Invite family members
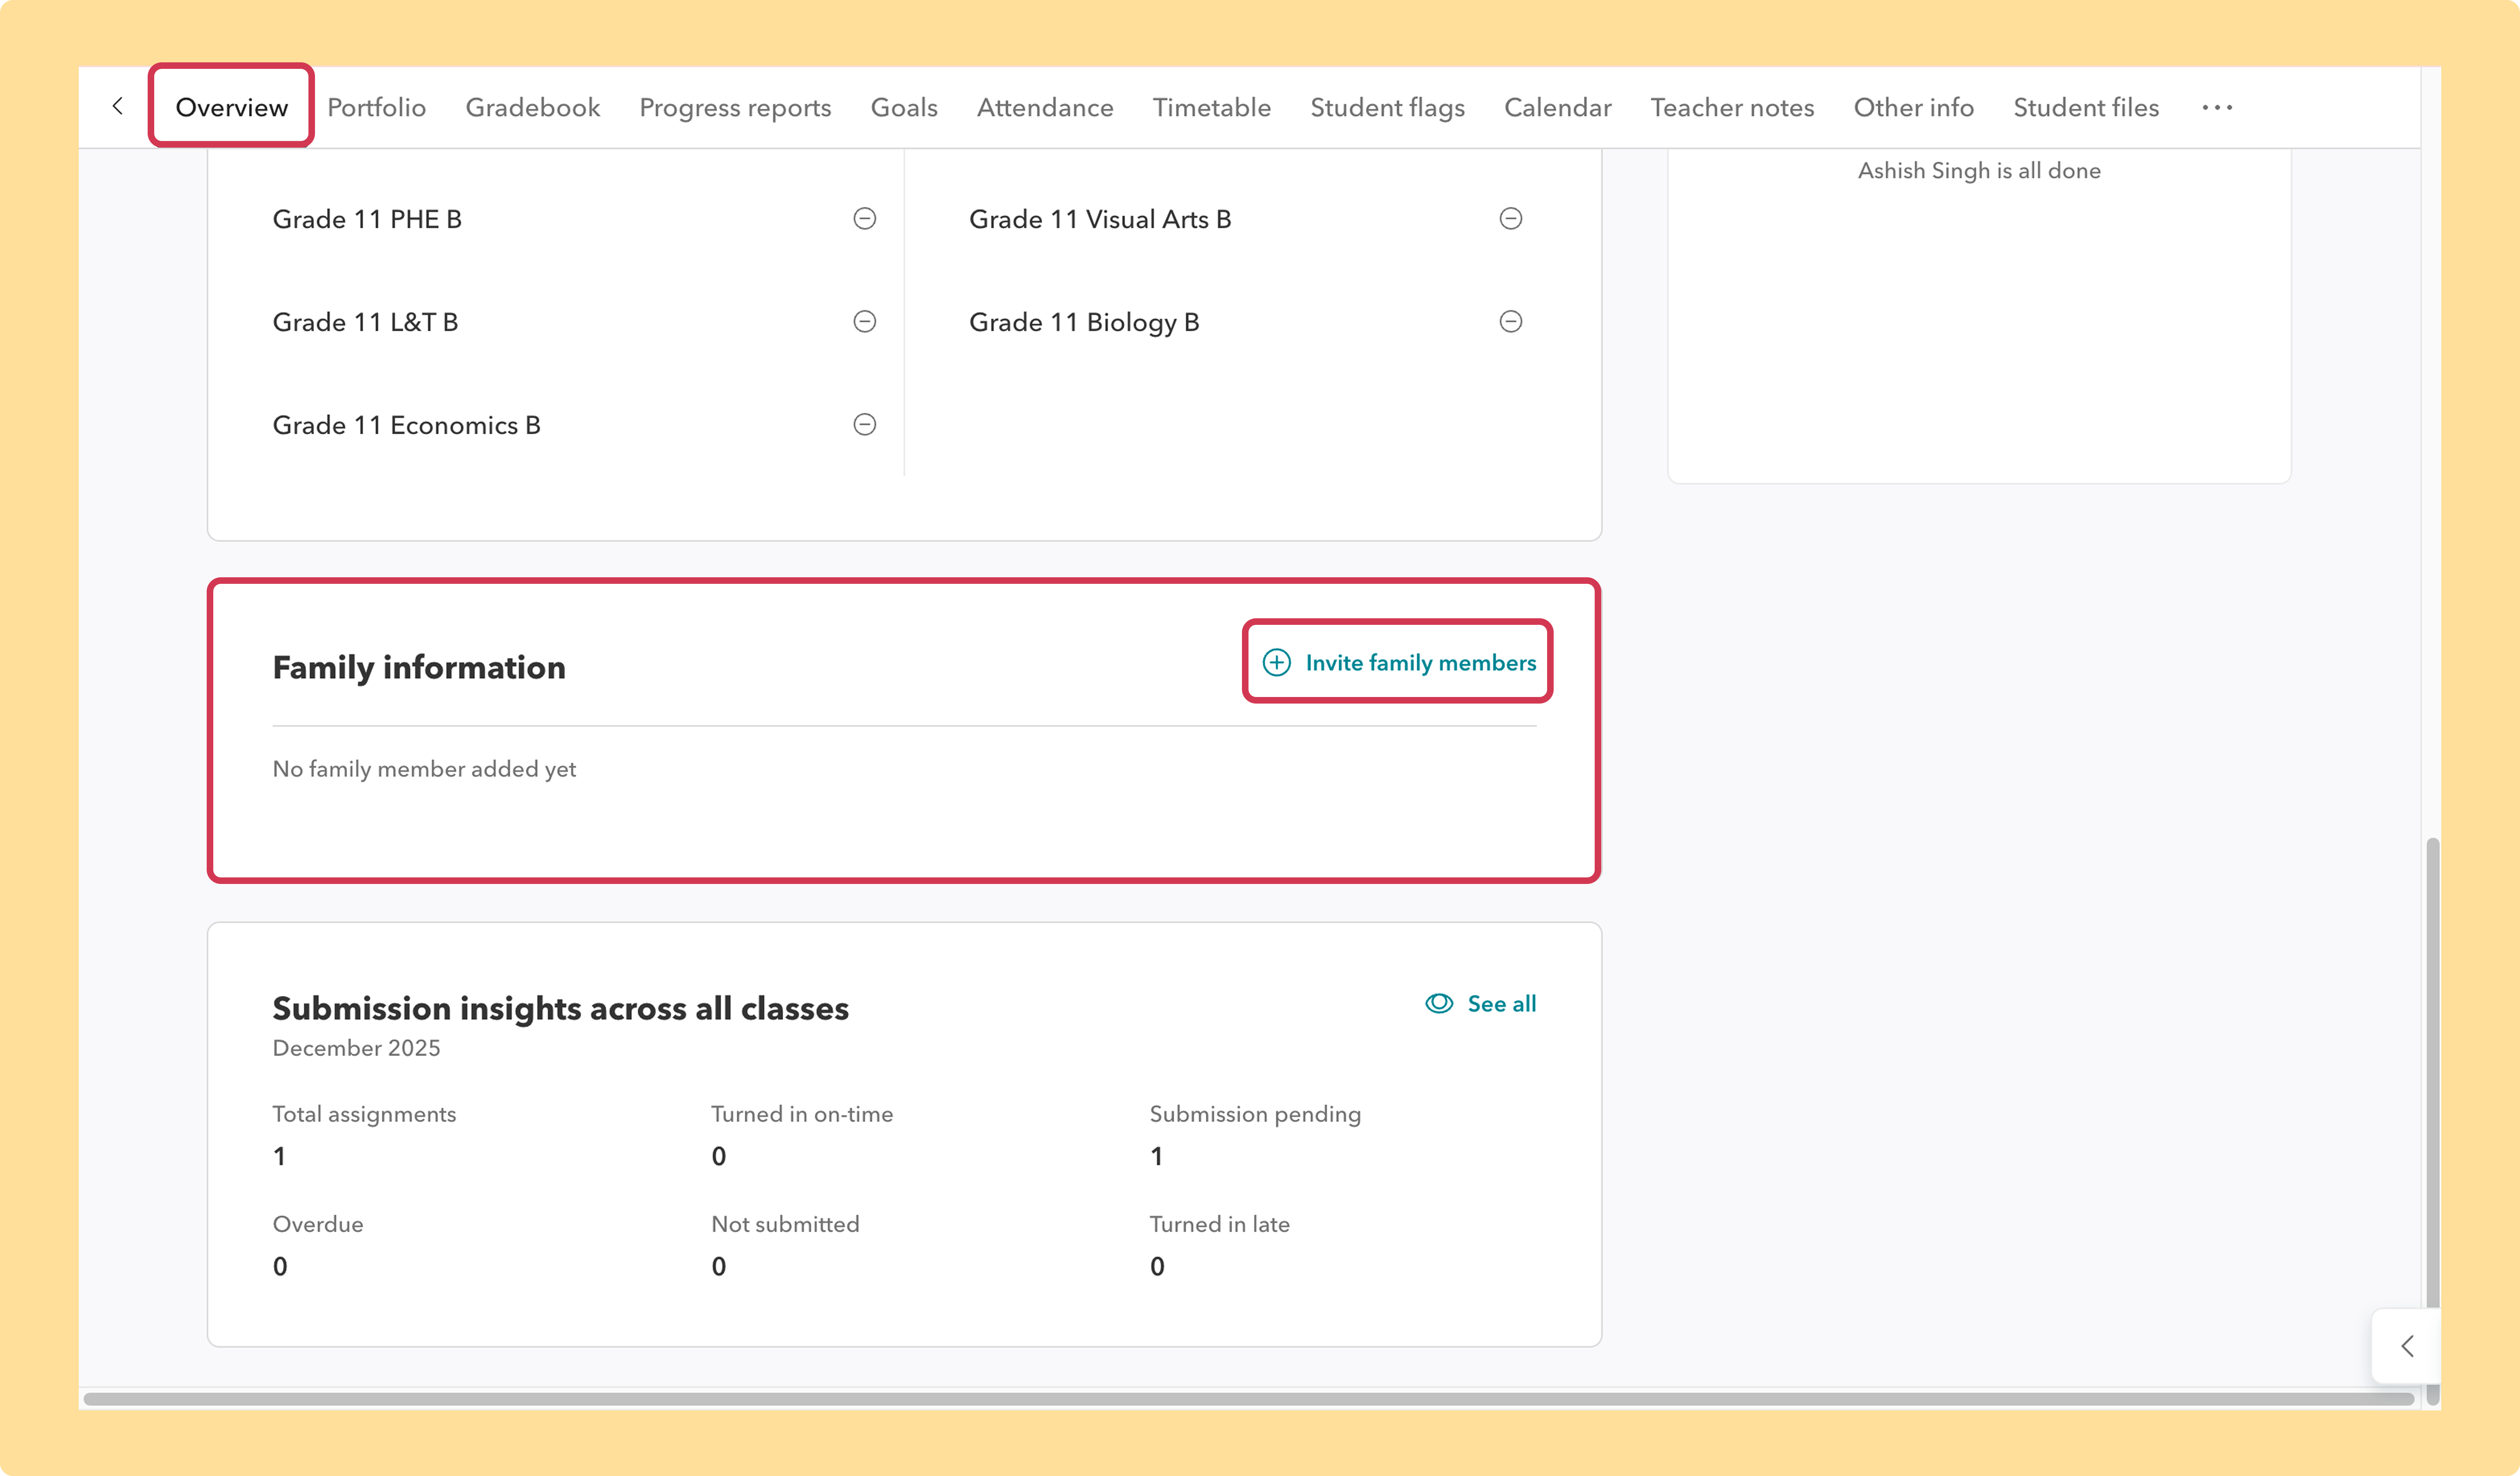This screenshot has width=2520, height=1476. point(1399,663)
